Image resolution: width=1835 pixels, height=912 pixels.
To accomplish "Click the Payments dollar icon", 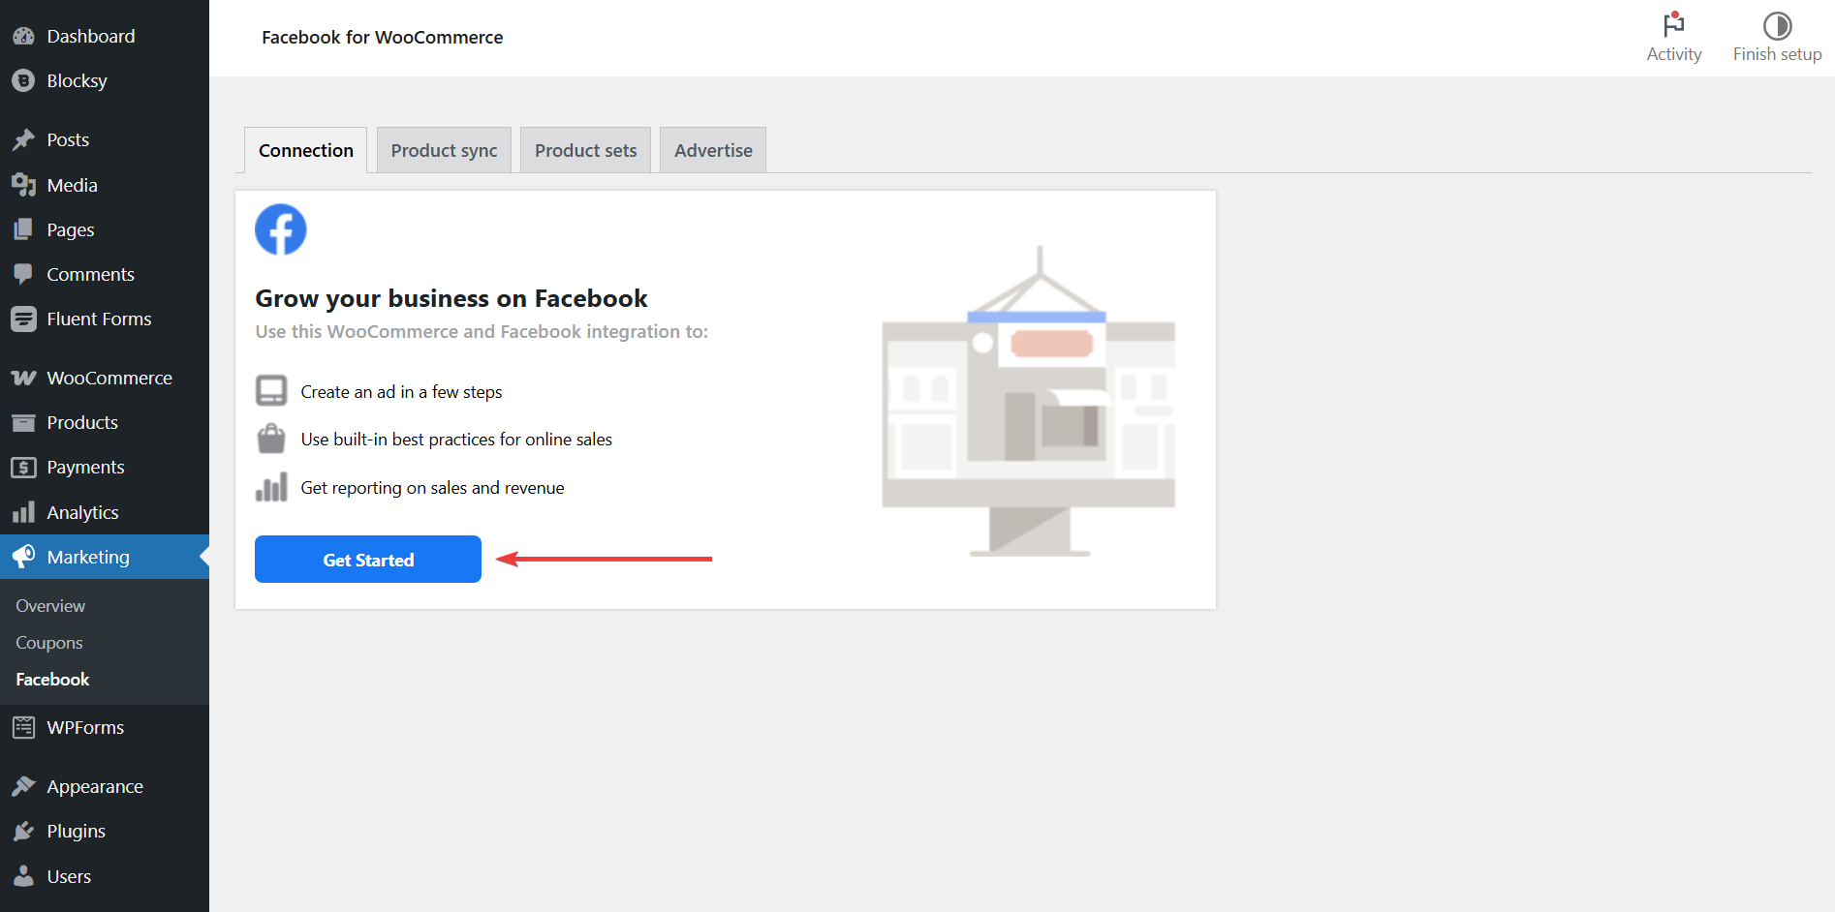I will tap(23, 468).
